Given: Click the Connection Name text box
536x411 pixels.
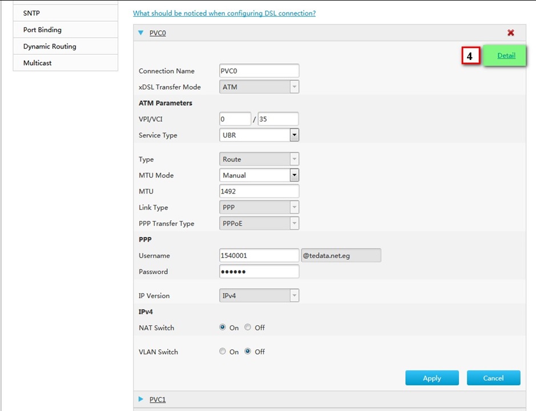Looking at the screenshot, I should pyautogui.click(x=259, y=71).
